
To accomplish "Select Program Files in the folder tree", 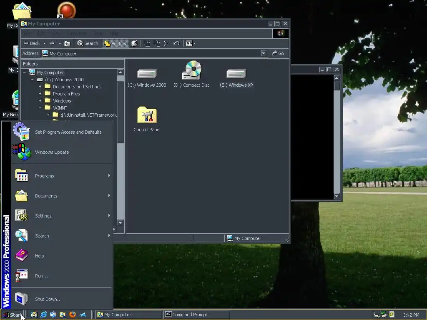I will point(66,94).
